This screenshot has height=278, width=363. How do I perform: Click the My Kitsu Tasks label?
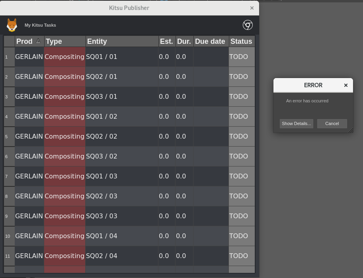click(x=40, y=25)
